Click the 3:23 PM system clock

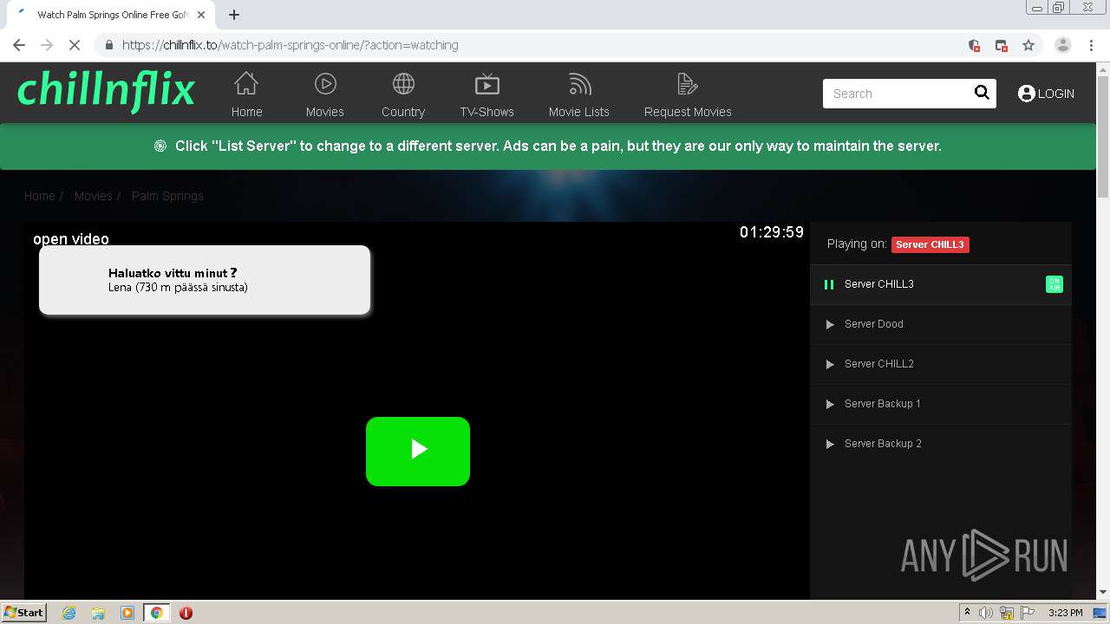[x=1066, y=613]
